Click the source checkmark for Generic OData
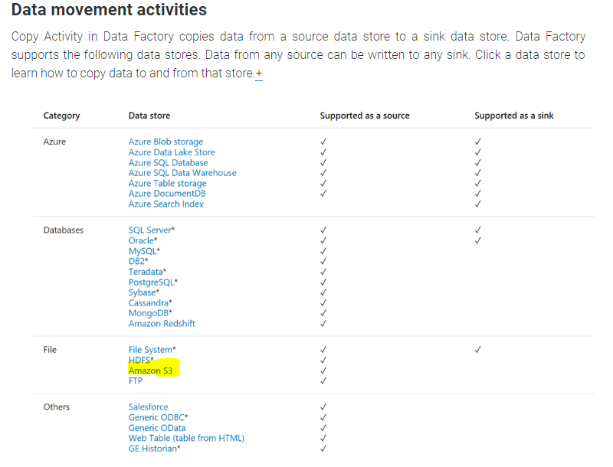The image size is (613, 467). click(x=323, y=428)
